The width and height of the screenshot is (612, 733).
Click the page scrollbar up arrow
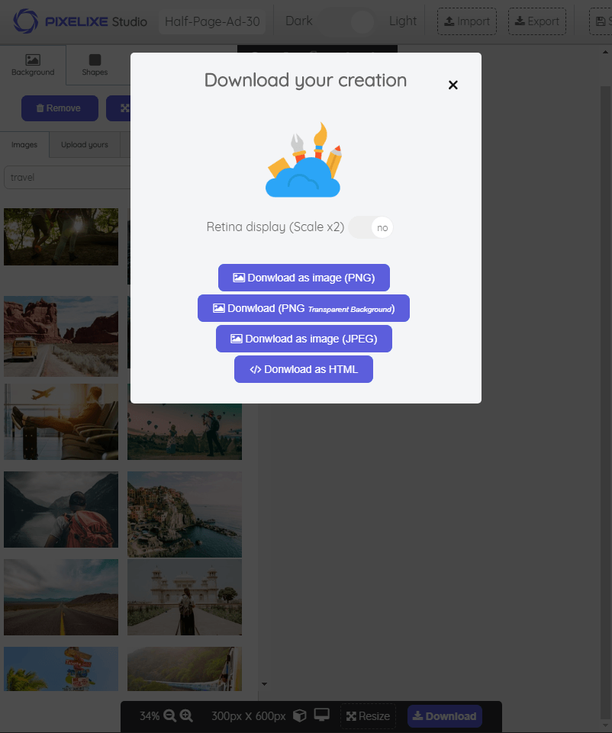pos(605,52)
